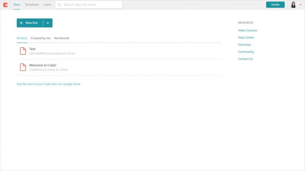Open the Learn tab

pos(47,5)
